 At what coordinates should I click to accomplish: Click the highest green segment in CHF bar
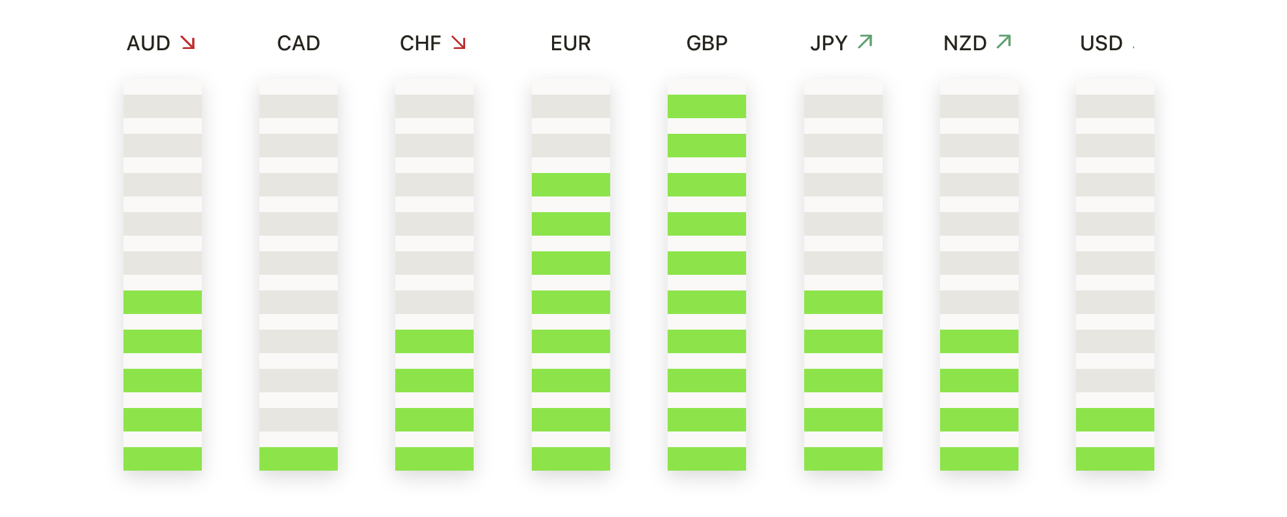pyautogui.click(x=434, y=341)
